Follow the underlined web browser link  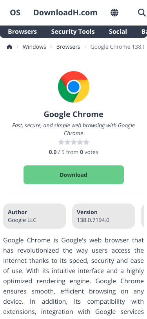point(109,240)
